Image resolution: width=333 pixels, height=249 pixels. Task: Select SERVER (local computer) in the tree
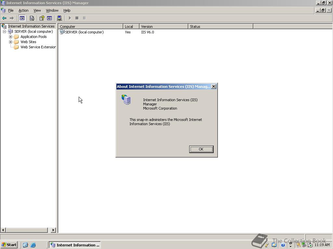[33, 31]
